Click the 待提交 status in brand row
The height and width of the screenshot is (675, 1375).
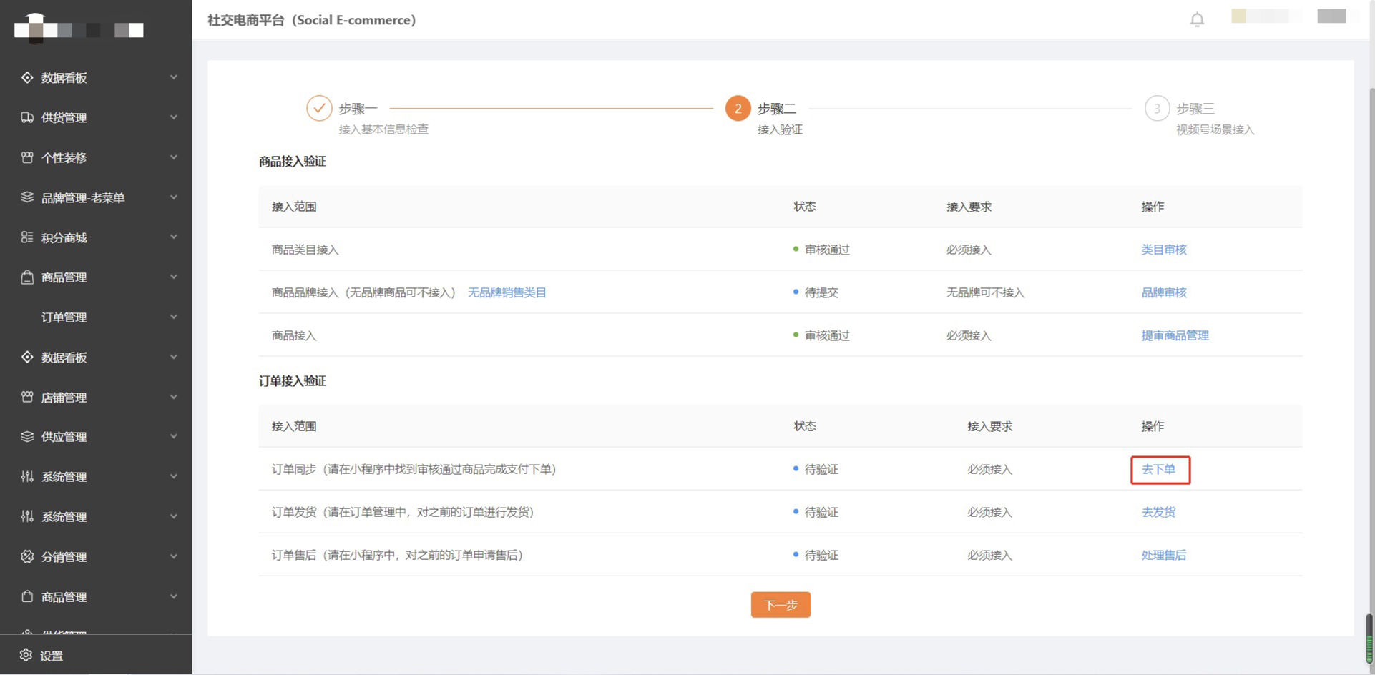[x=821, y=292]
